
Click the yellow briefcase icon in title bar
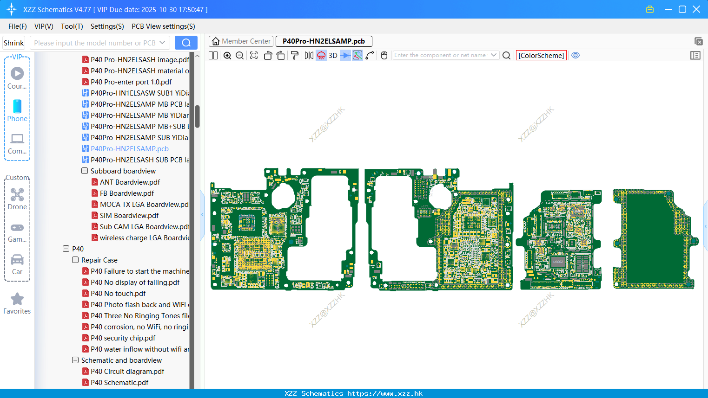pos(650,9)
